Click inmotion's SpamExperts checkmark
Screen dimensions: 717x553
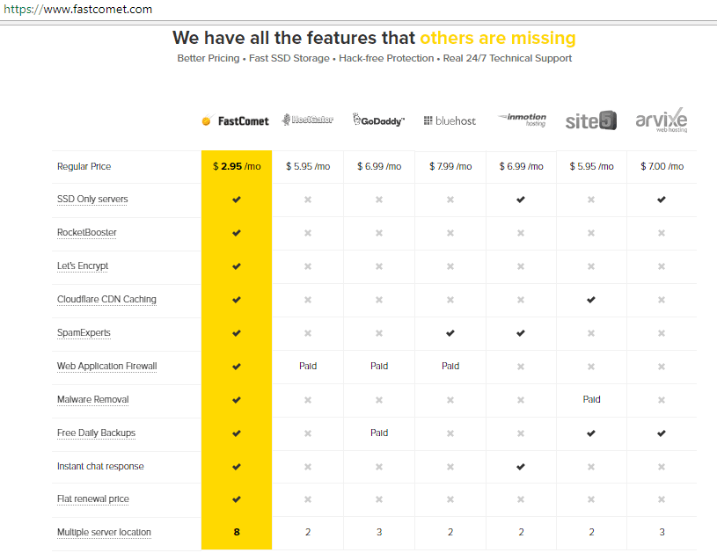(x=520, y=332)
